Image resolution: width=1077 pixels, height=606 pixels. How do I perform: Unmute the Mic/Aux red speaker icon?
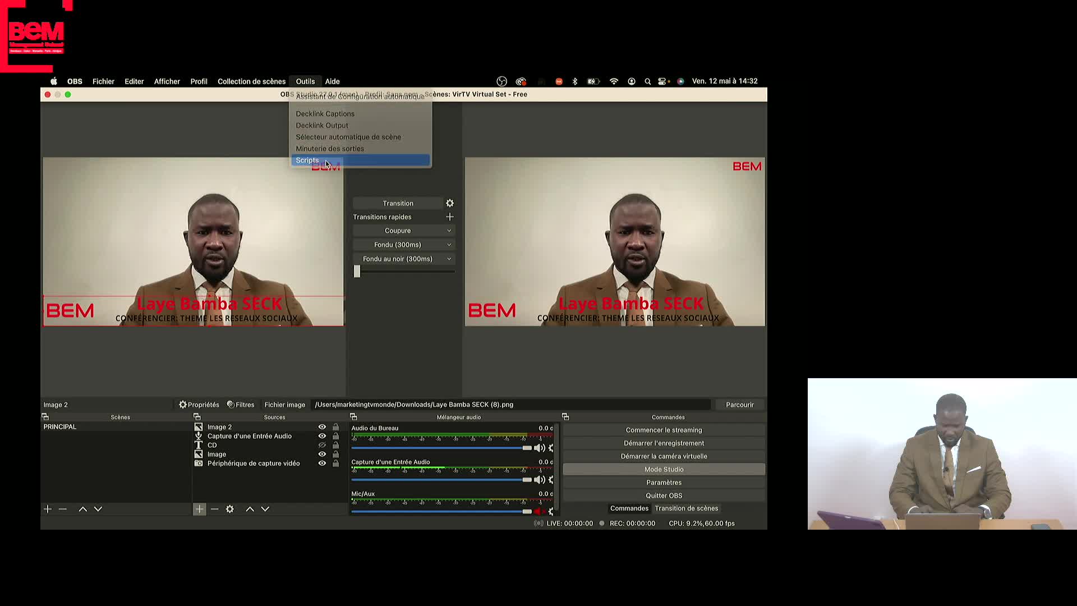(x=538, y=511)
